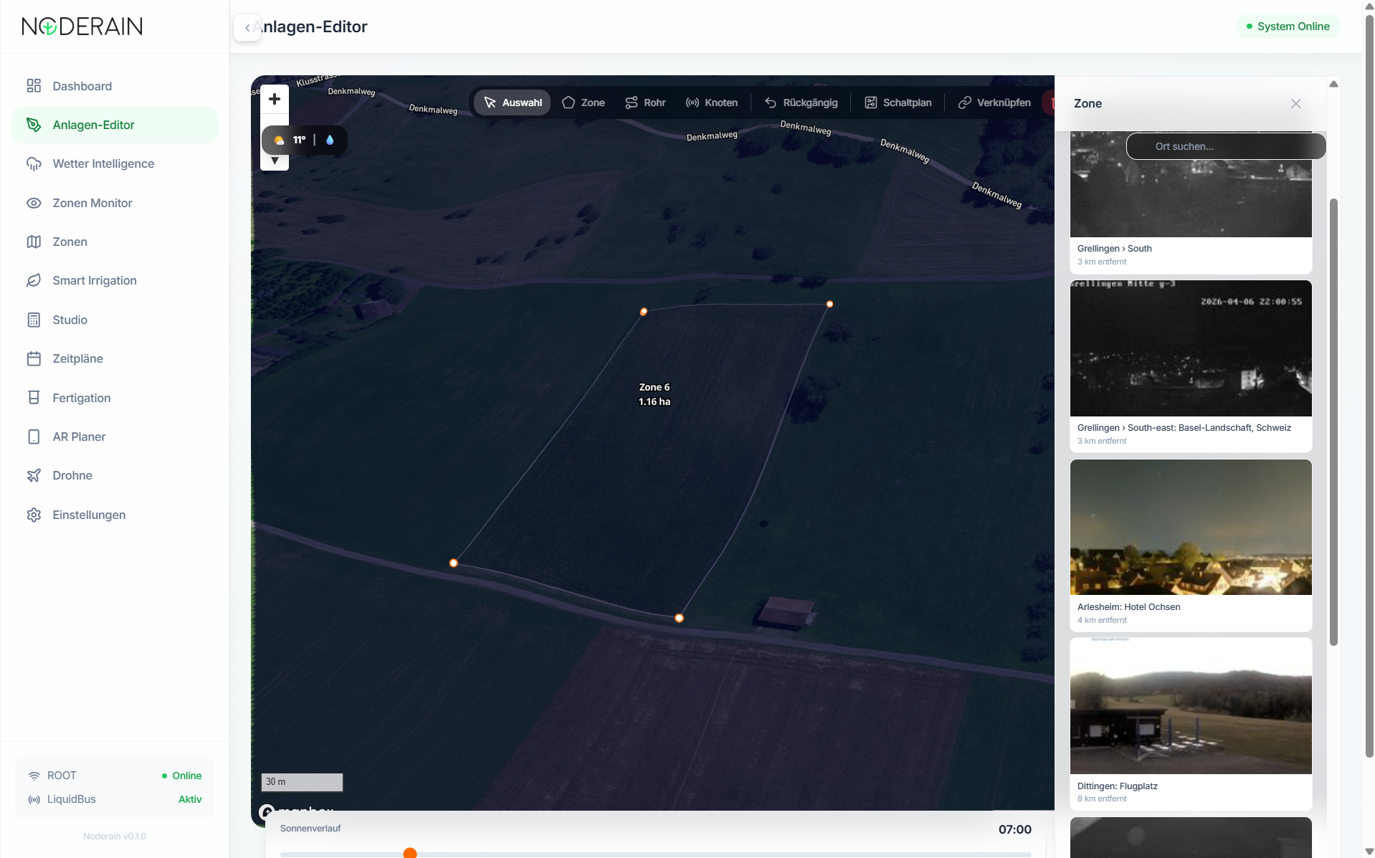Click the bottom-right vertex of Zone 6
The width and height of the screenshot is (1375, 858).
(x=679, y=618)
